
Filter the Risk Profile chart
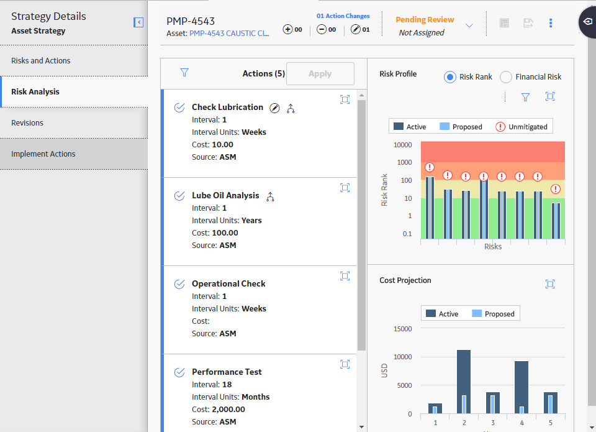(x=525, y=98)
